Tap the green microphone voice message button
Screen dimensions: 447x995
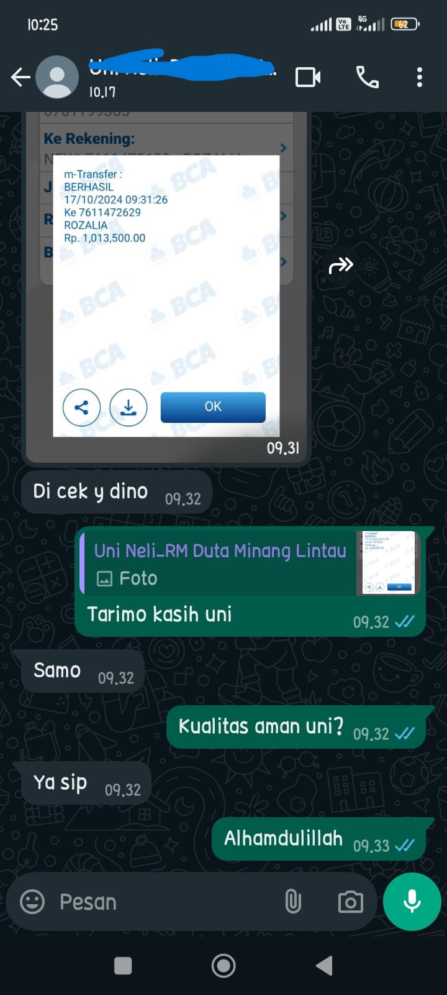pos(412,902)
